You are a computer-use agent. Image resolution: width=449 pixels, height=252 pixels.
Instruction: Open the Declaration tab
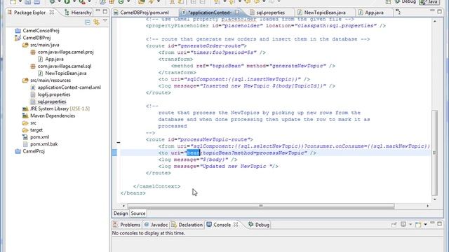(x=187, y=225)
